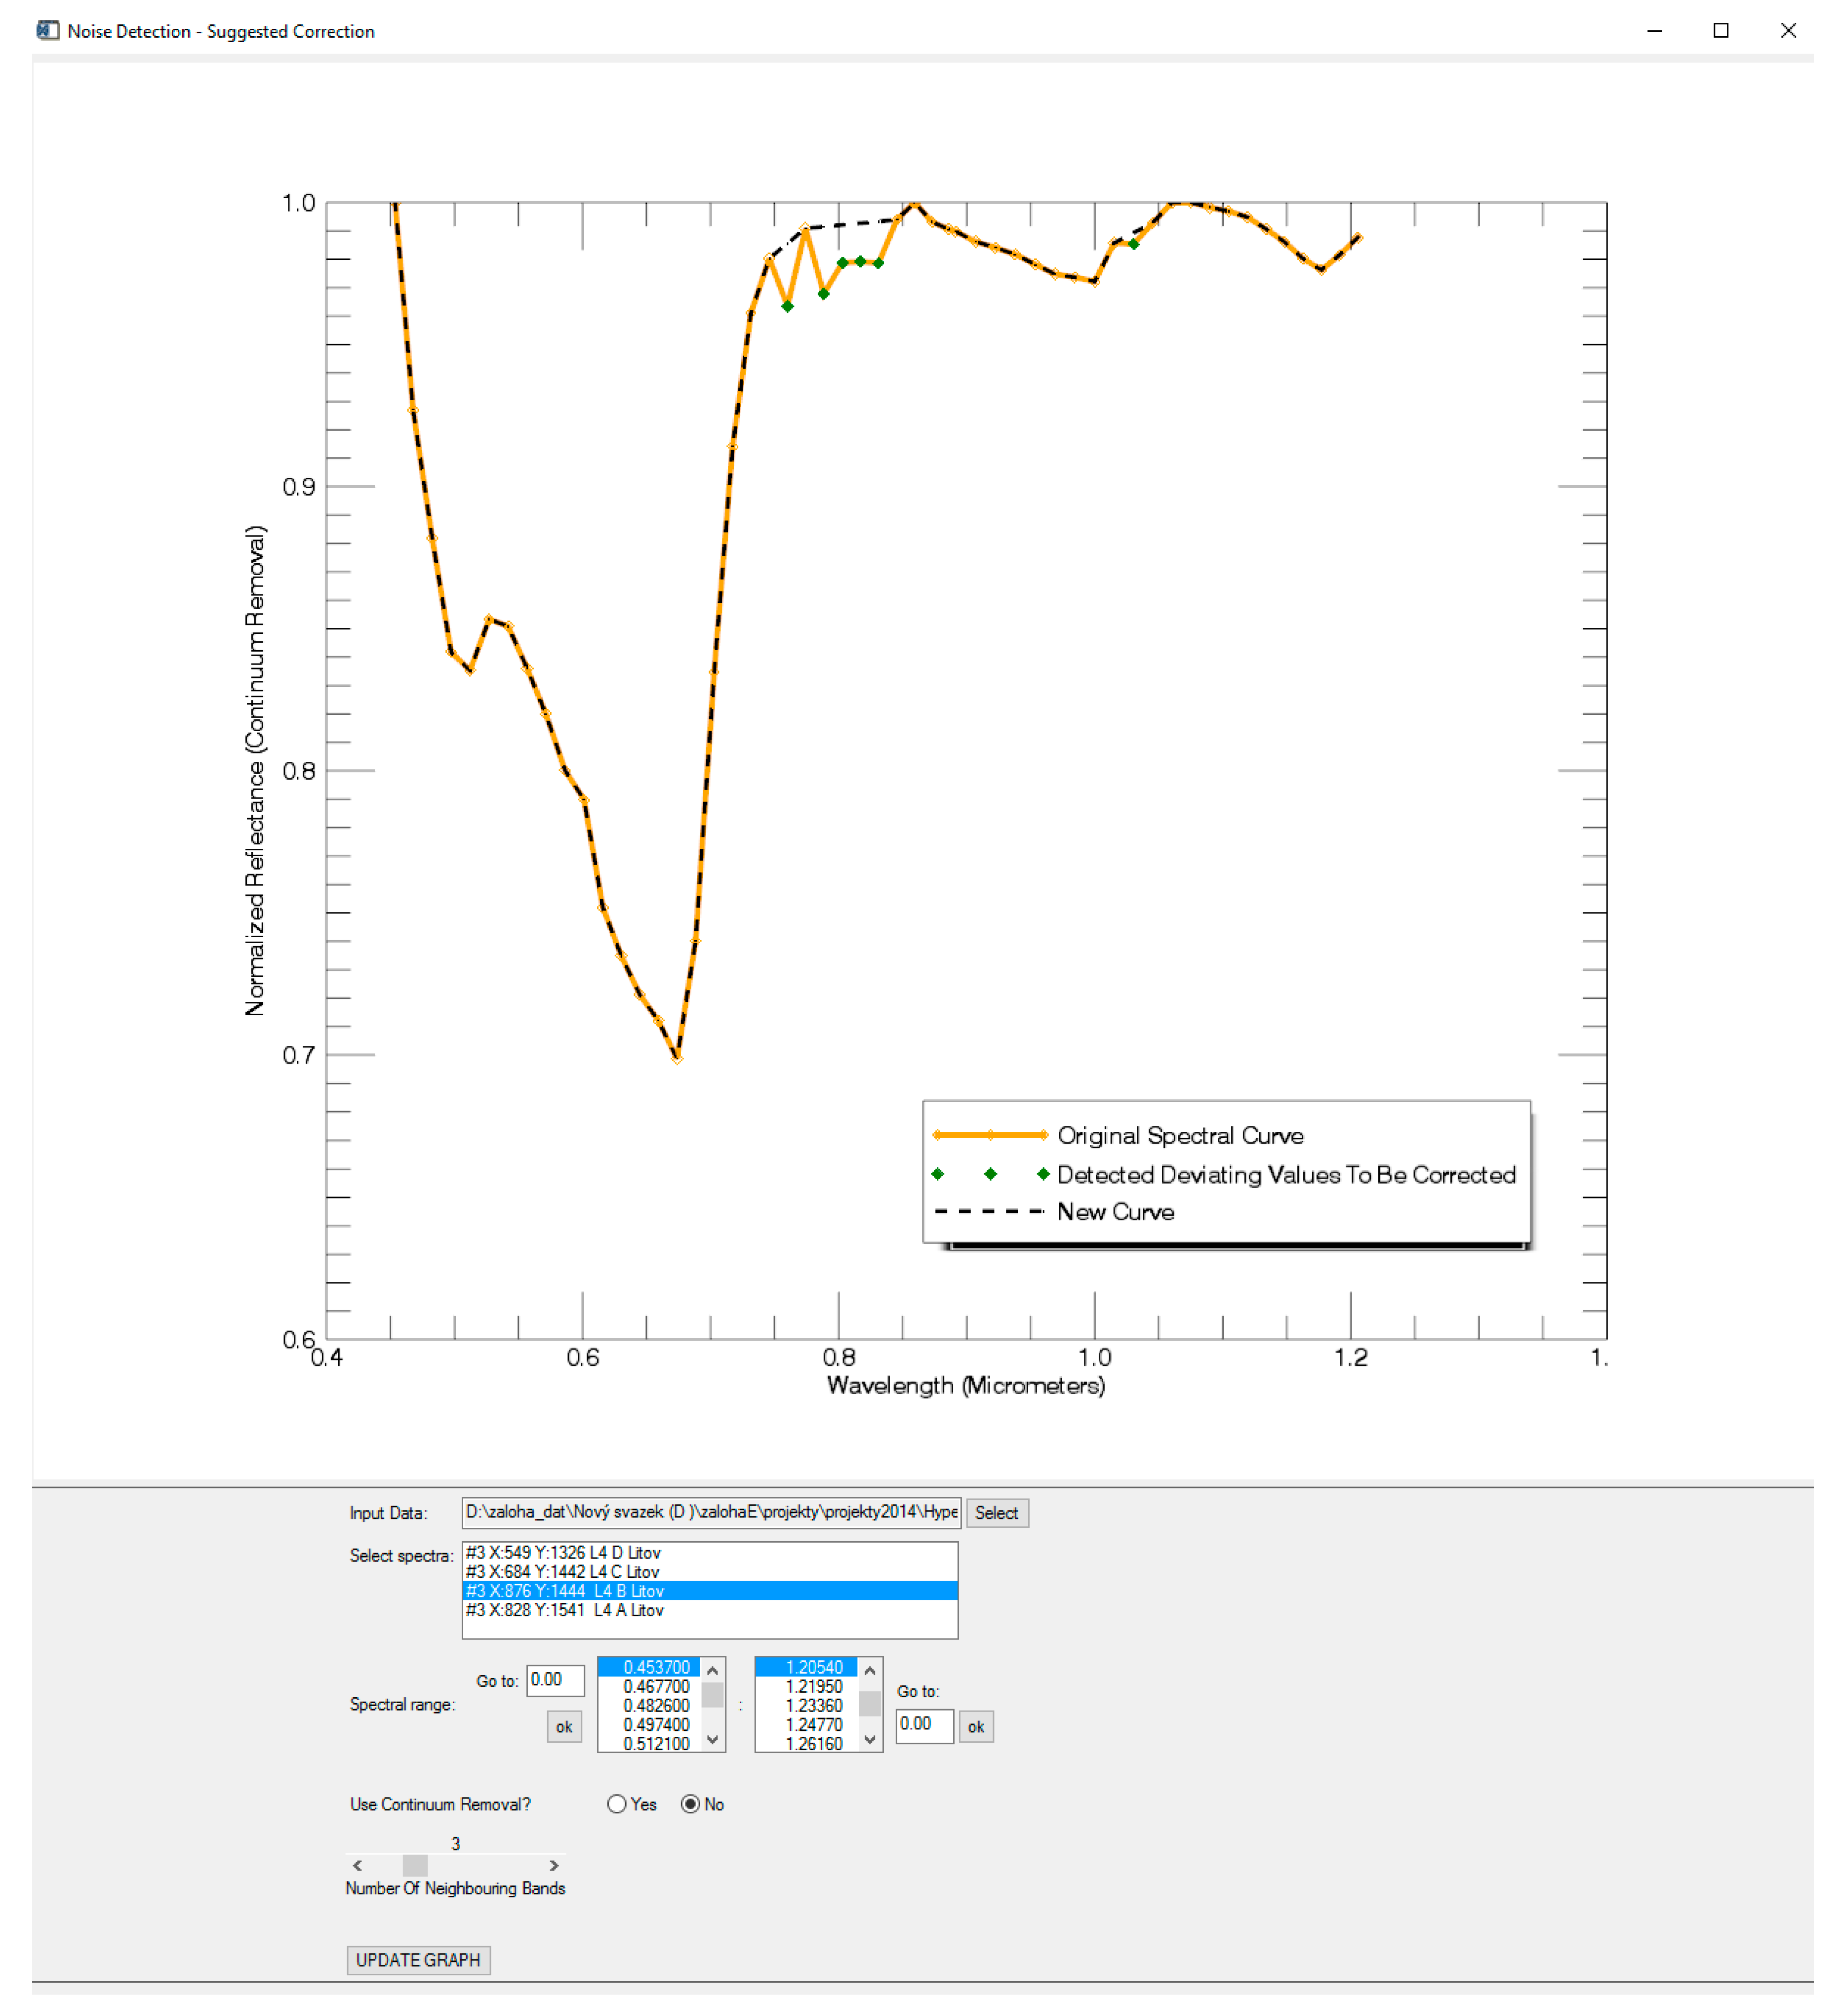Close the Noise Detection window

1788,30
